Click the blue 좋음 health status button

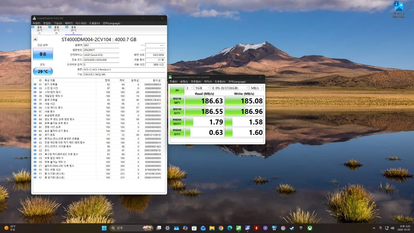[x=43, y=54]
